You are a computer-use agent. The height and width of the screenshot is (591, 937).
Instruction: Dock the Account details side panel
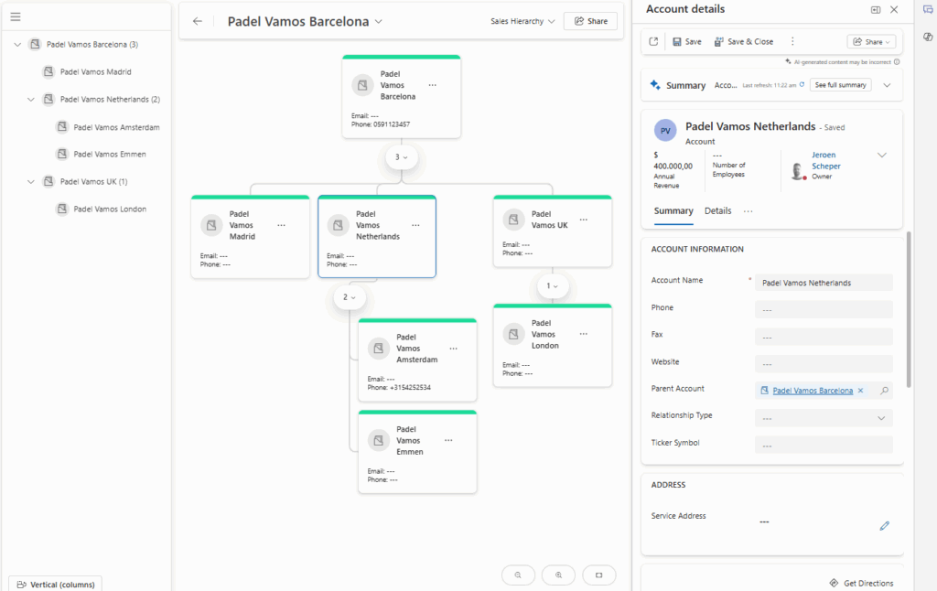875,9
